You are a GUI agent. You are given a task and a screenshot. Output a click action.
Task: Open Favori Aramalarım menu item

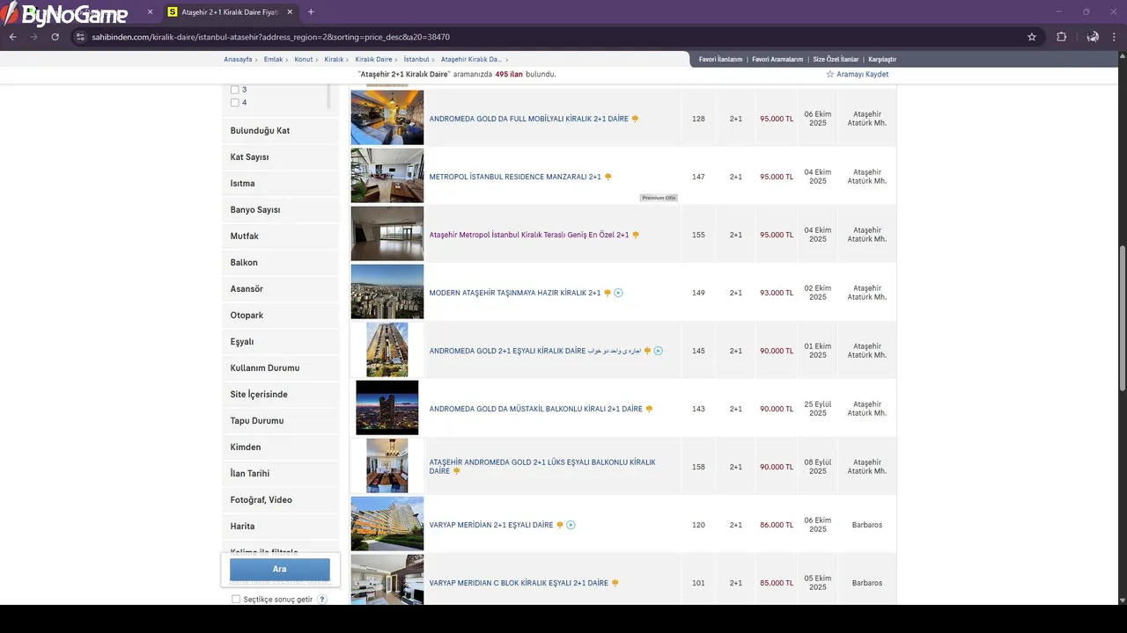(x=777, y=60)
